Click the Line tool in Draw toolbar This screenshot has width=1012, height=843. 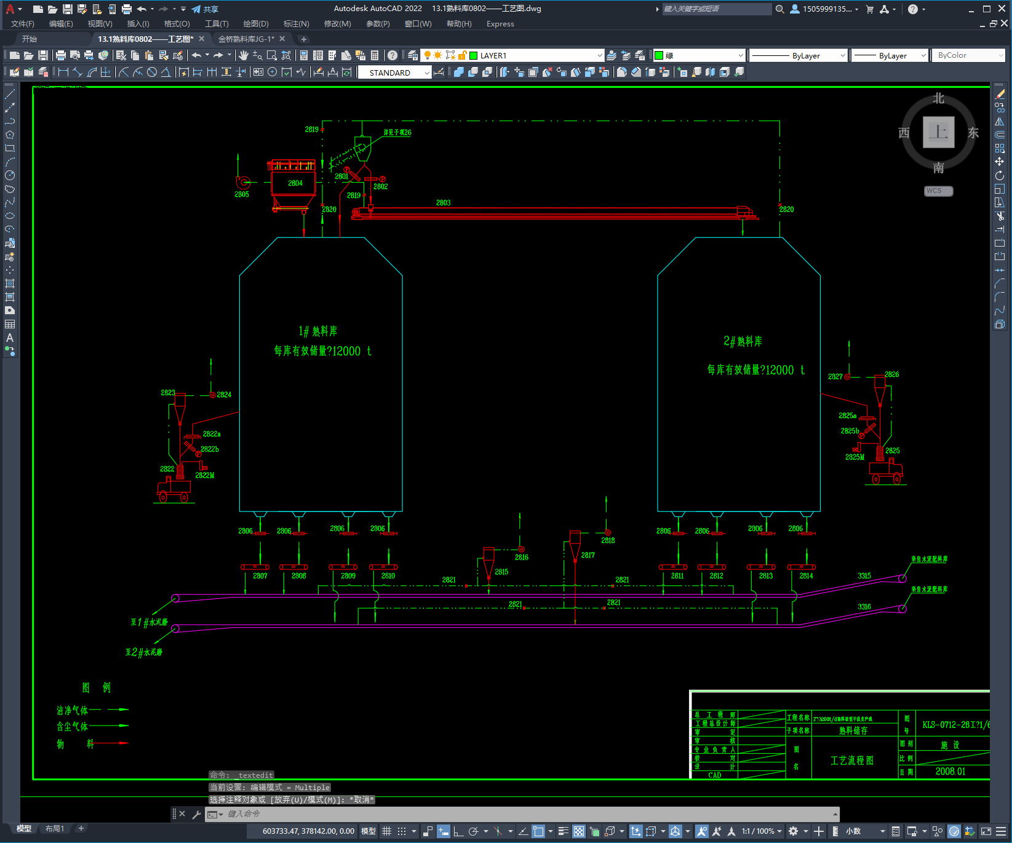point(10,94)
